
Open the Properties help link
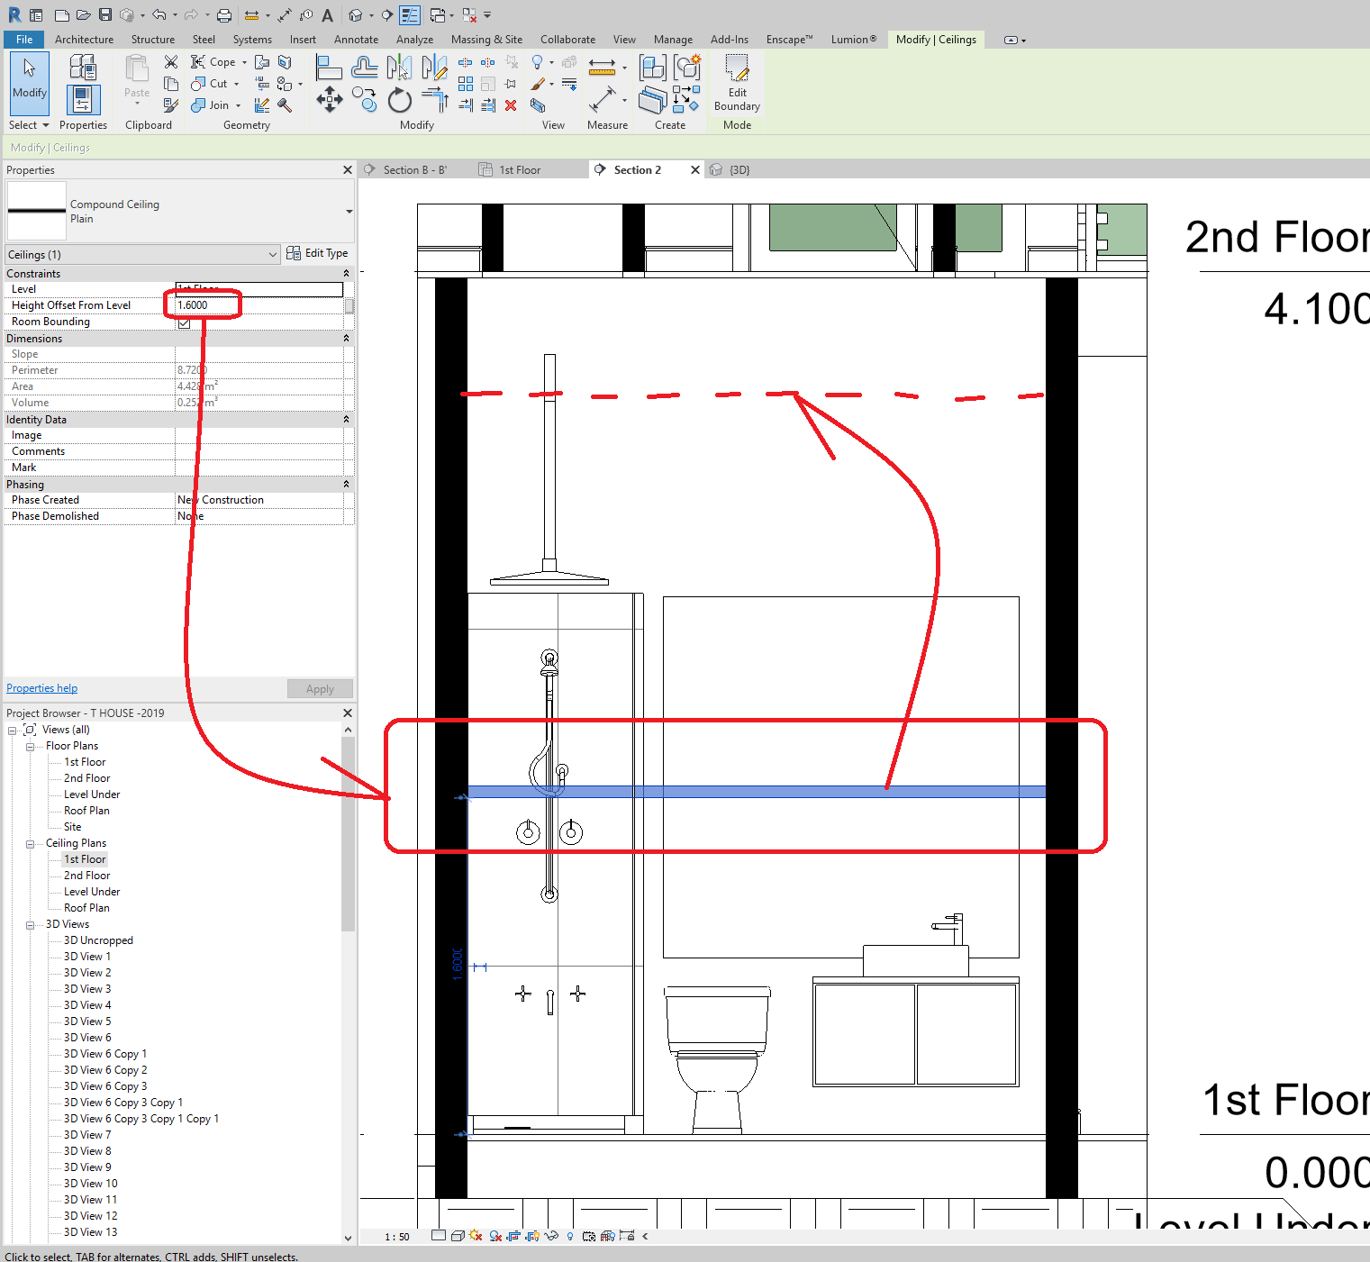point(41,687)
